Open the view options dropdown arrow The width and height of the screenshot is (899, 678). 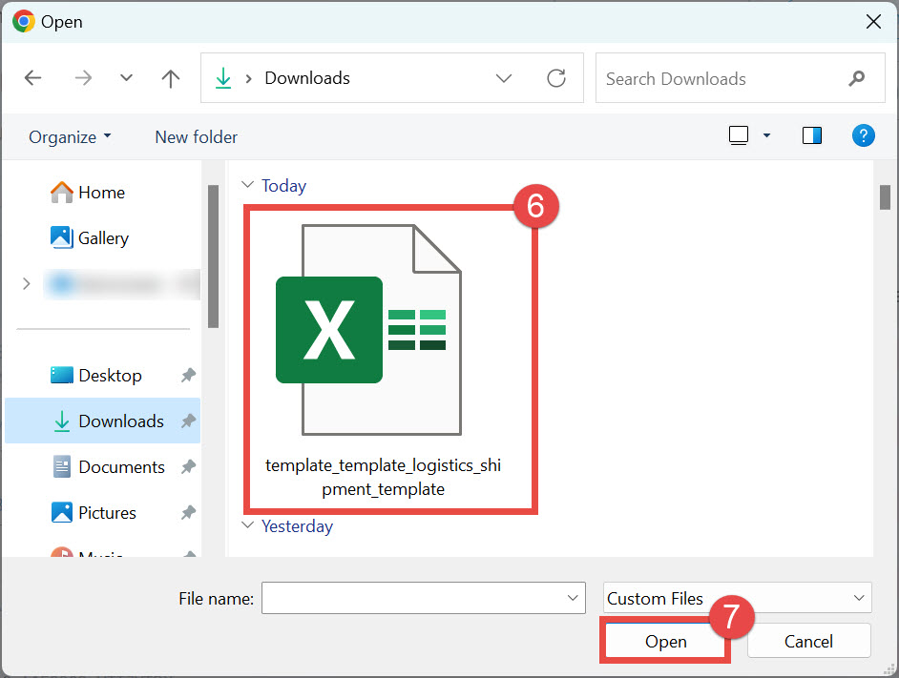pos(766,135)
